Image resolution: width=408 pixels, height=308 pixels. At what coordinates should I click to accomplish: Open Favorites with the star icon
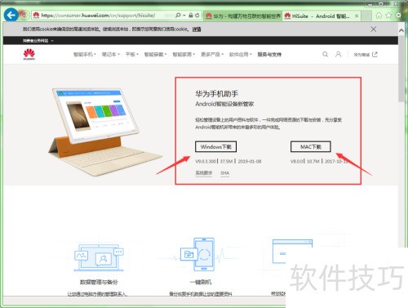click(388, 16)
